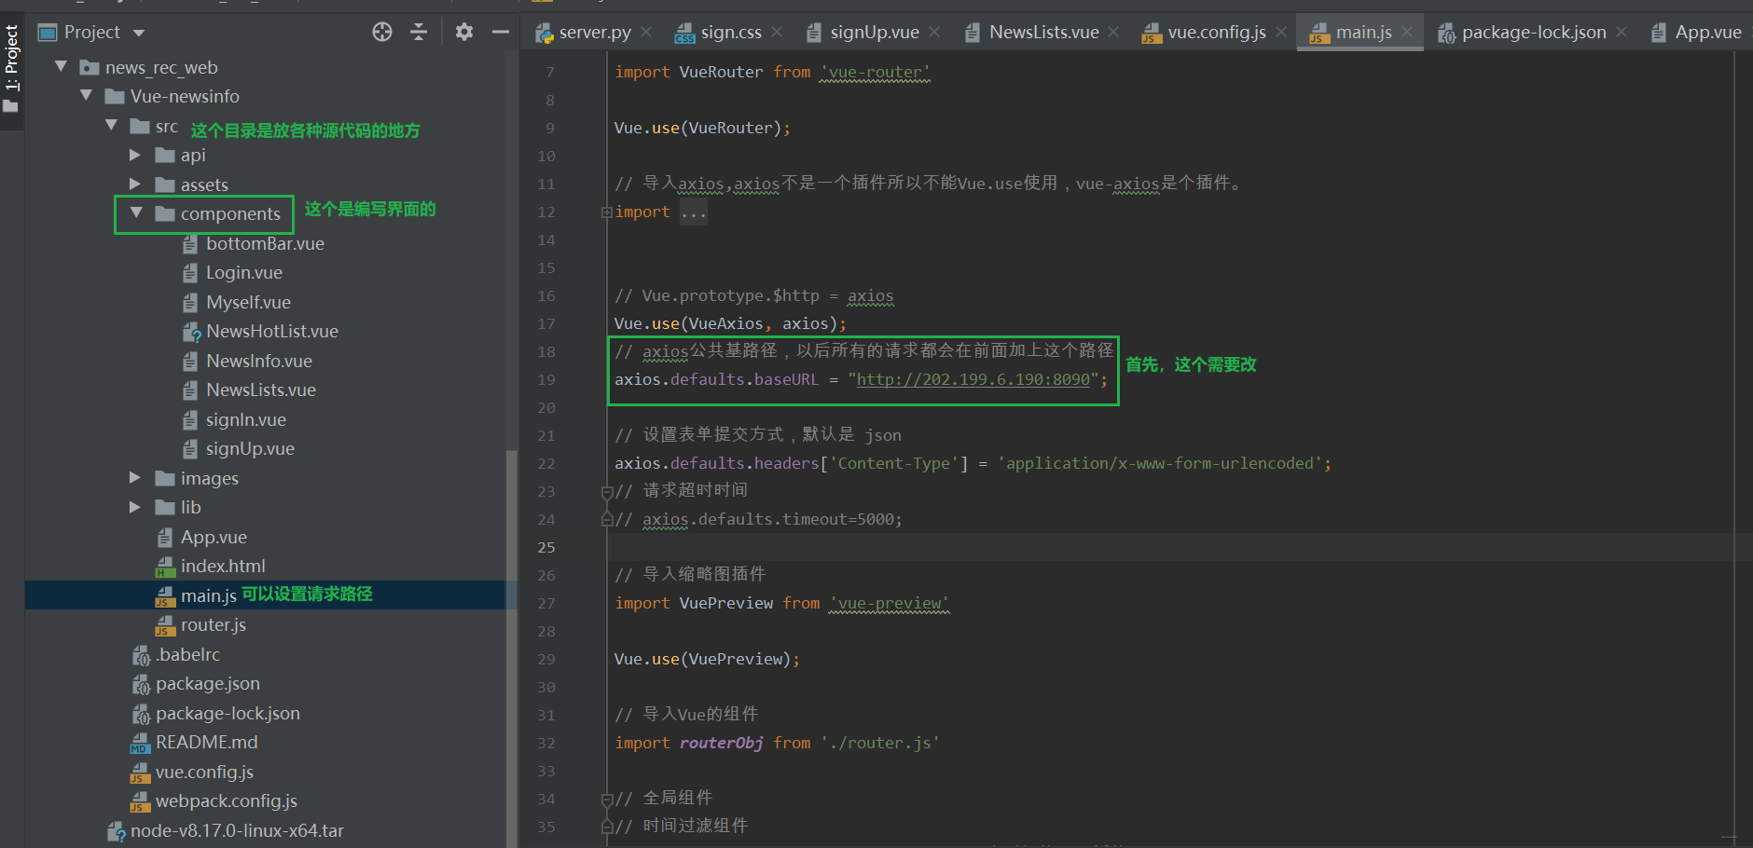The width and height of the screenshot is (1753, 848).
Task: Select webpack.config.js file
Action: click(x=226, y=800)
